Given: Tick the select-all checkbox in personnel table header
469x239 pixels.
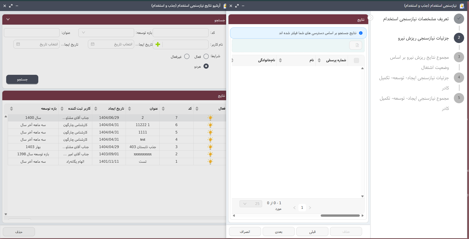Looking at the screenshot, I should tap(356, 60).
